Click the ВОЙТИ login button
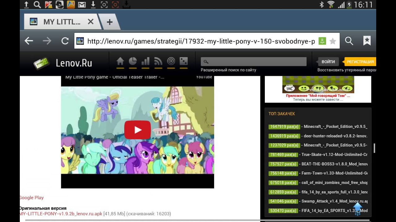This screenshot has height=222, width=396. pos(328,62)
